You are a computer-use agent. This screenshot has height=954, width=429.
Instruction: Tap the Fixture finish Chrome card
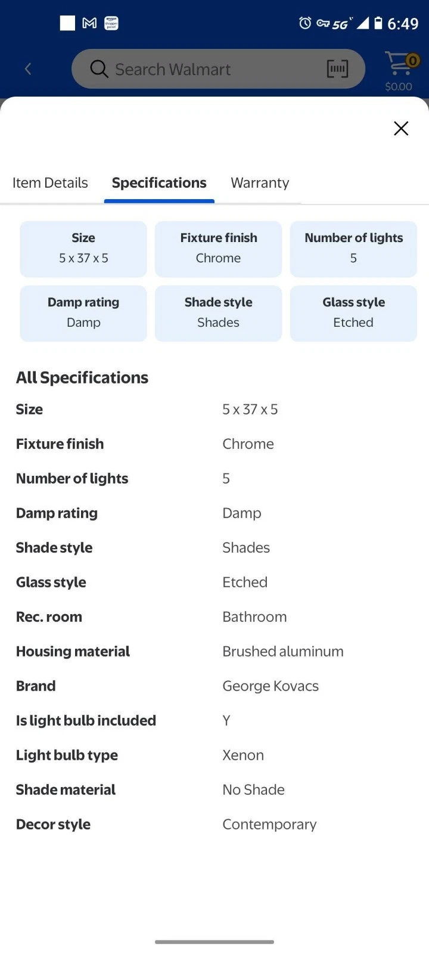point(218,249)
